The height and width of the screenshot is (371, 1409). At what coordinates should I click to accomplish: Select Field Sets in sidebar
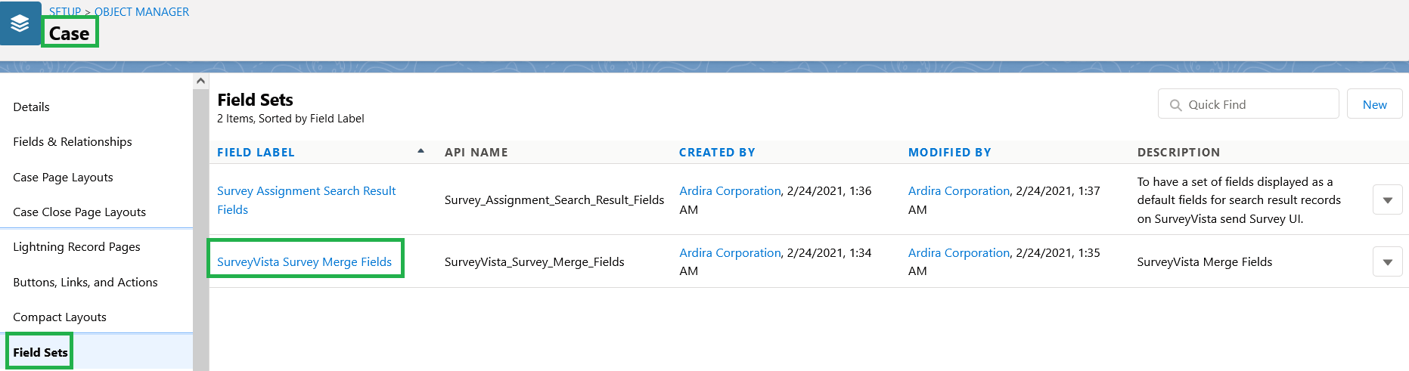41,352
